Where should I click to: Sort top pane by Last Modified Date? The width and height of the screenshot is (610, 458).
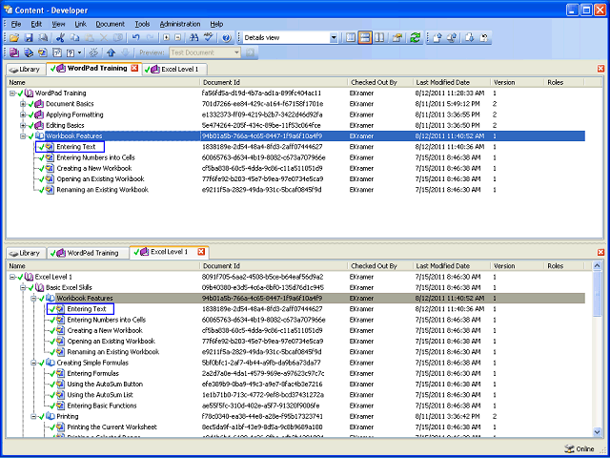(451, 83)
